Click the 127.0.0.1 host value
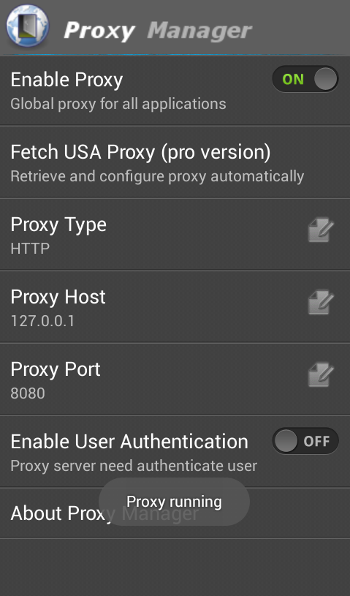Image resolution: width=350 pixels, height=596 pixels. pyautogui.click(x=42, y=321)
